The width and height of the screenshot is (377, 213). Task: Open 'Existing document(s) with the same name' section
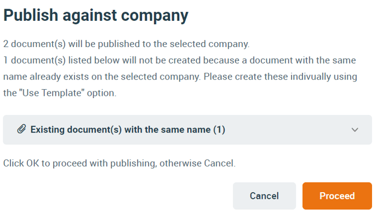pos(128,130)
